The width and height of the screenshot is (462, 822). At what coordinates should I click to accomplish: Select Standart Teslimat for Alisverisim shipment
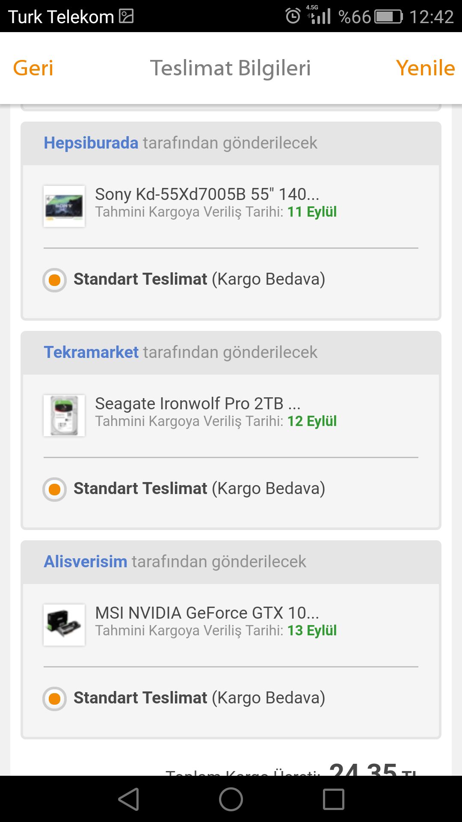[55, 699]
